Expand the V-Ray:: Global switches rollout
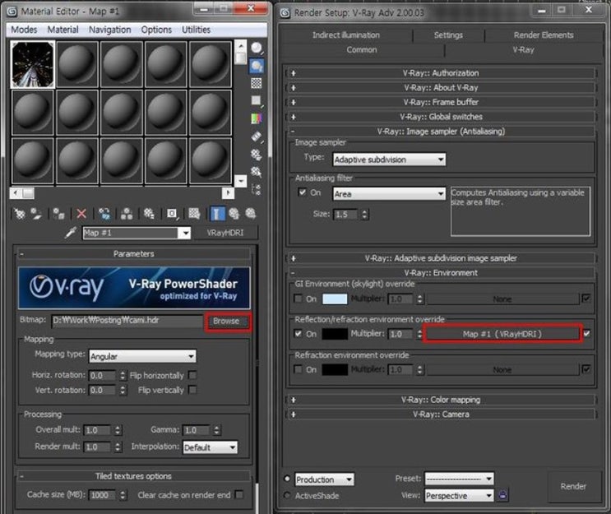Image resolution: width=611 pixels, height=514 pixels. point(441,117)
